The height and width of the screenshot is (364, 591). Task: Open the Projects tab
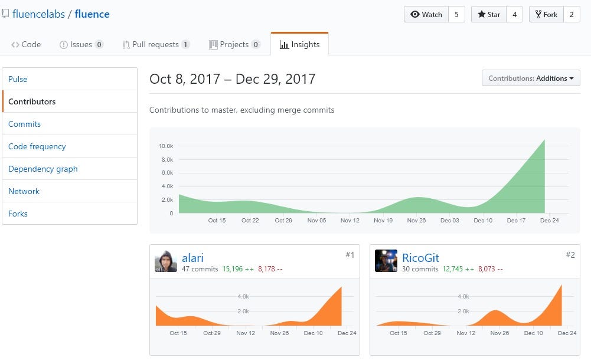234,44
